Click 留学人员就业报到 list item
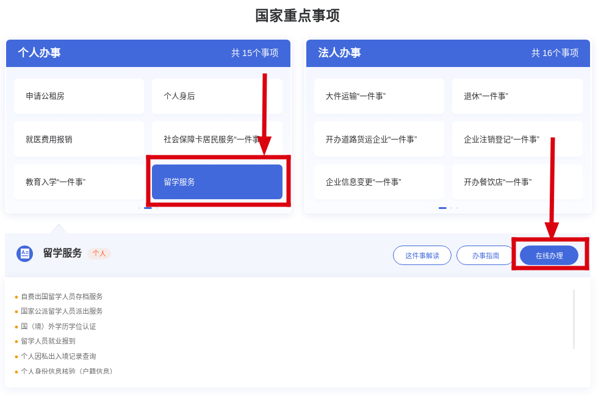This screenshot has height=396, width=601. pos(48,341)
